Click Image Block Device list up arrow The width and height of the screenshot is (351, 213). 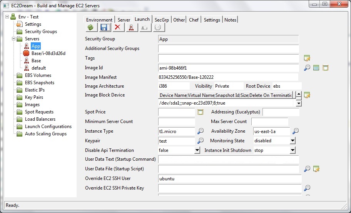tap(299, 94)
